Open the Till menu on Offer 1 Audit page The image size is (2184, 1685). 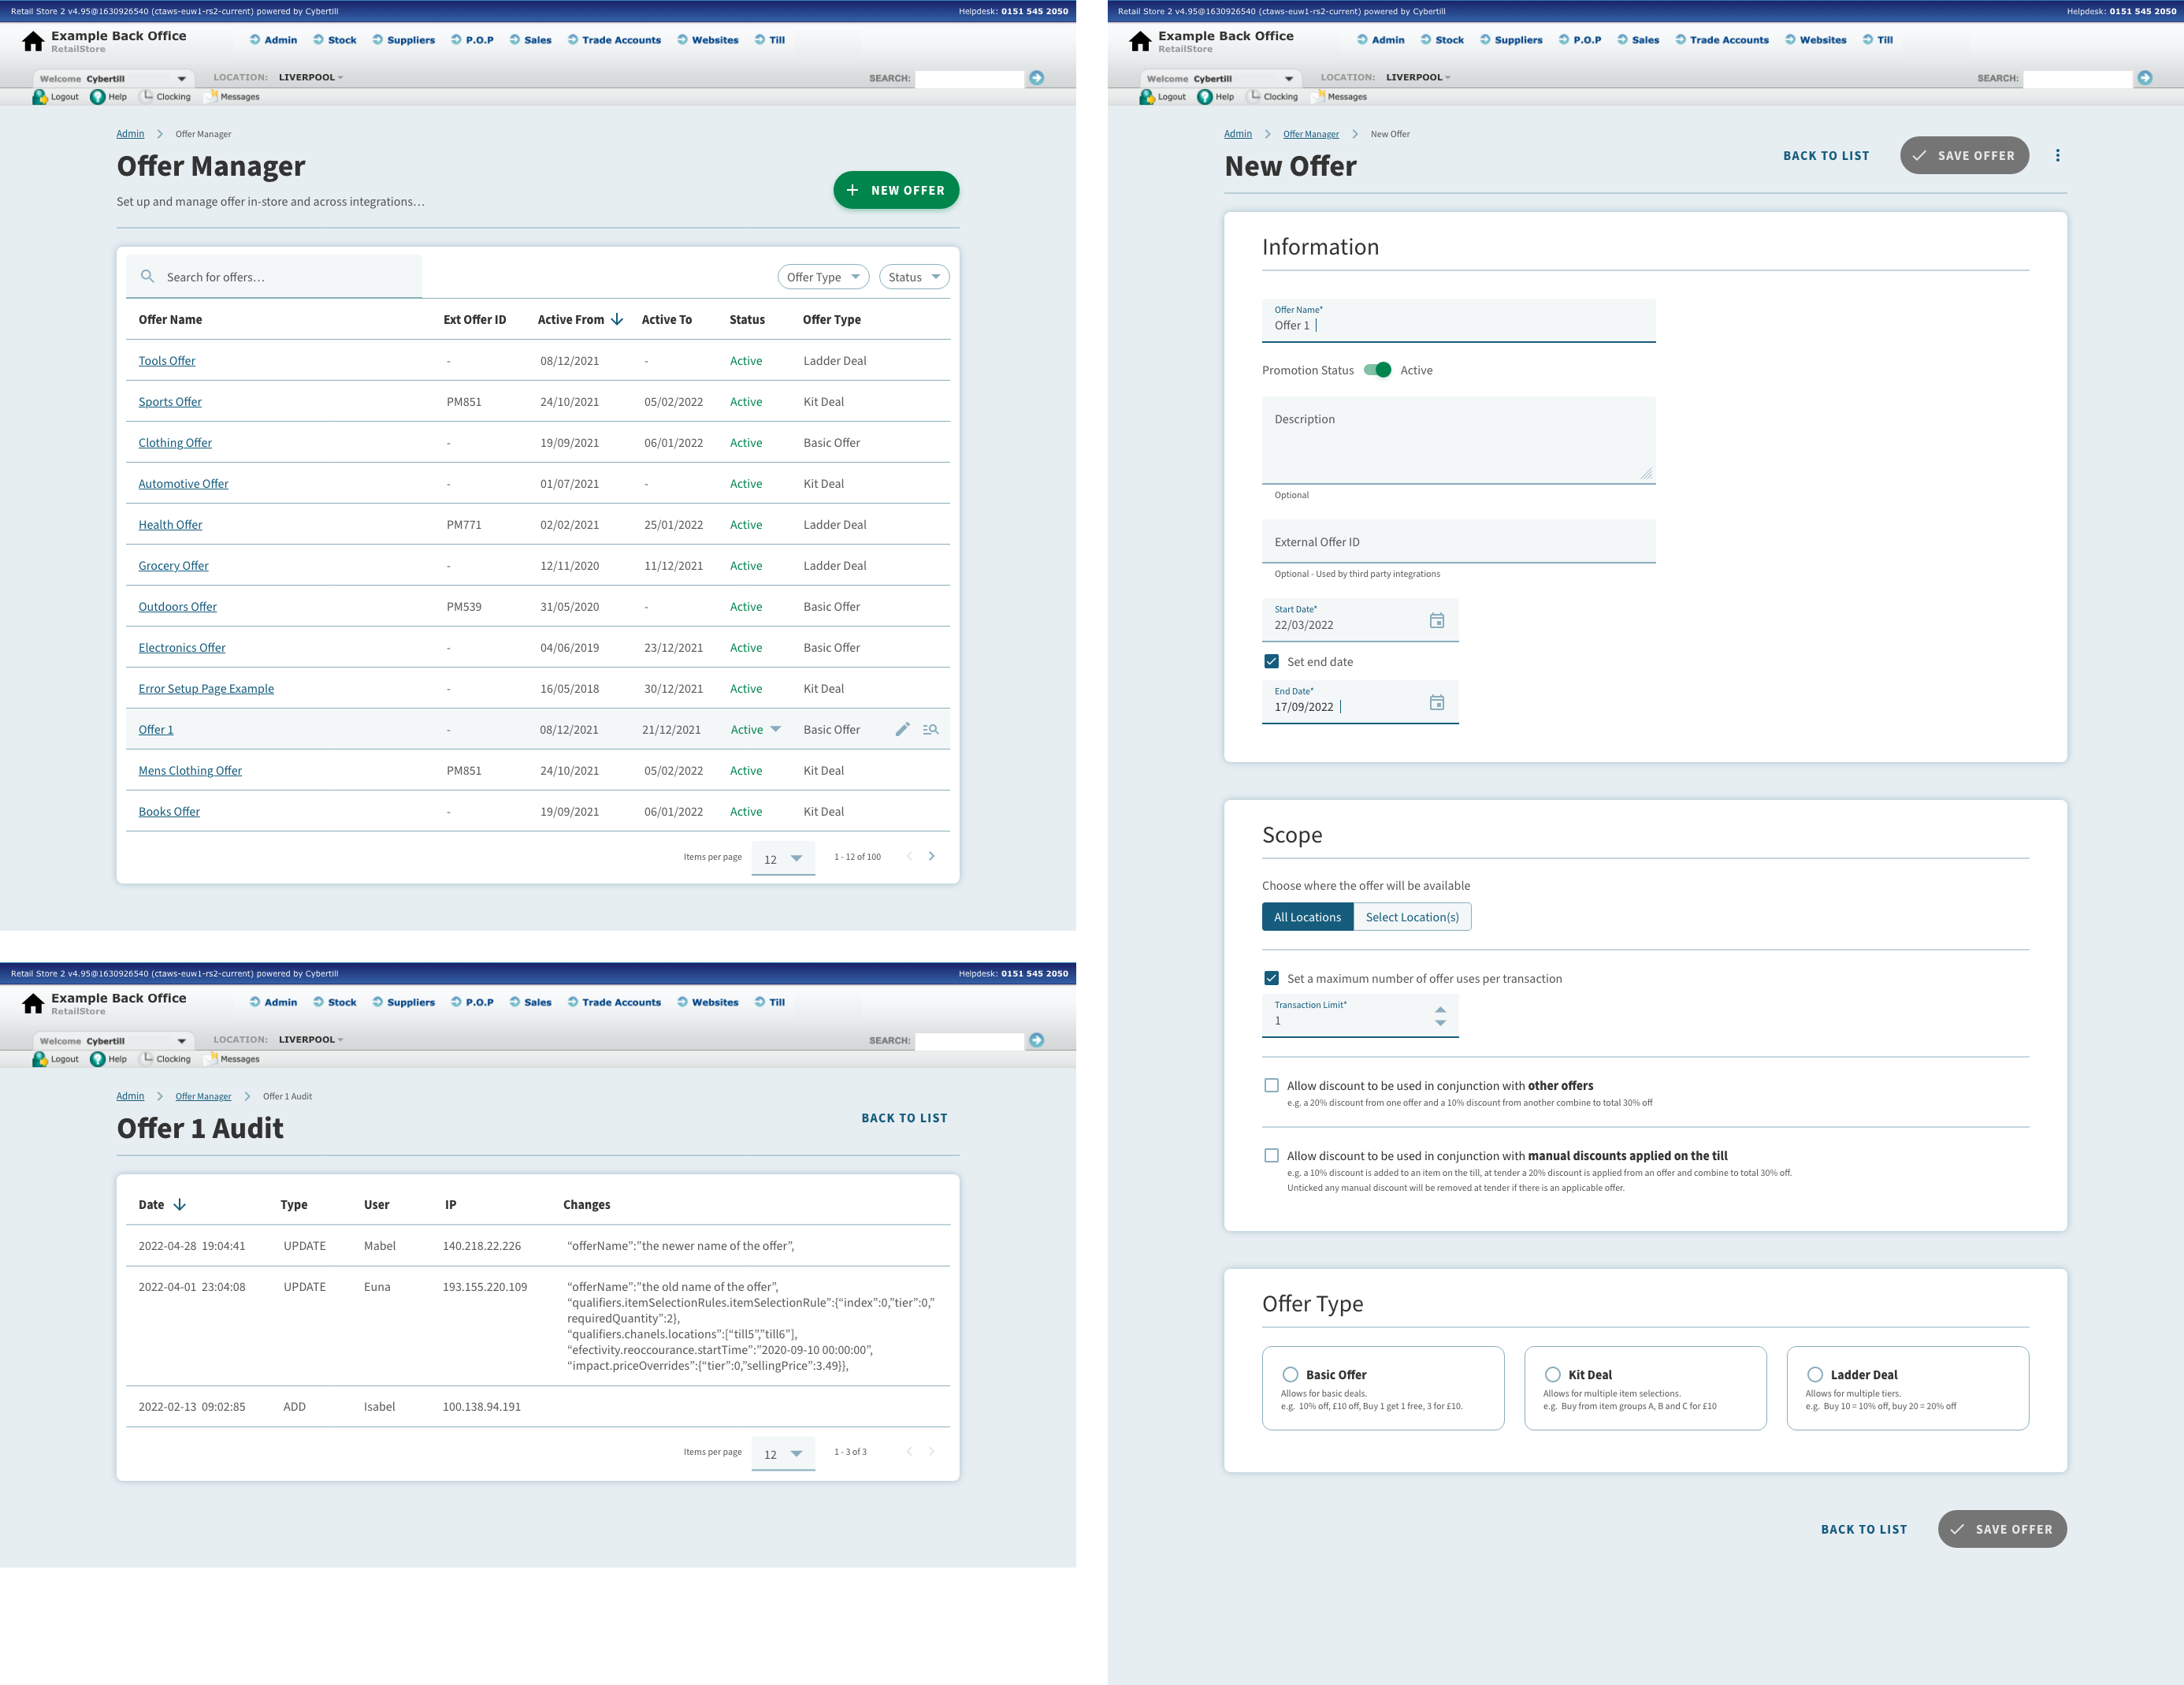tap(770, 1002)
